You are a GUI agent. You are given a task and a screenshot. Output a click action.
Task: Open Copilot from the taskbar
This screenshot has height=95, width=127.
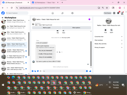pyautogui.click(x=9, y=77)
